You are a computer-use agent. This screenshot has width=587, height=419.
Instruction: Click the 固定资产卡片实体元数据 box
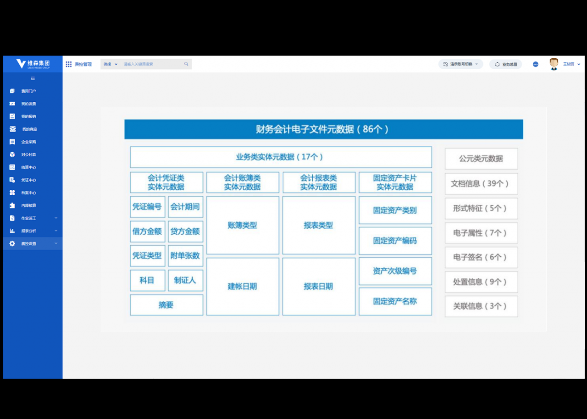(x=395, y=182)
